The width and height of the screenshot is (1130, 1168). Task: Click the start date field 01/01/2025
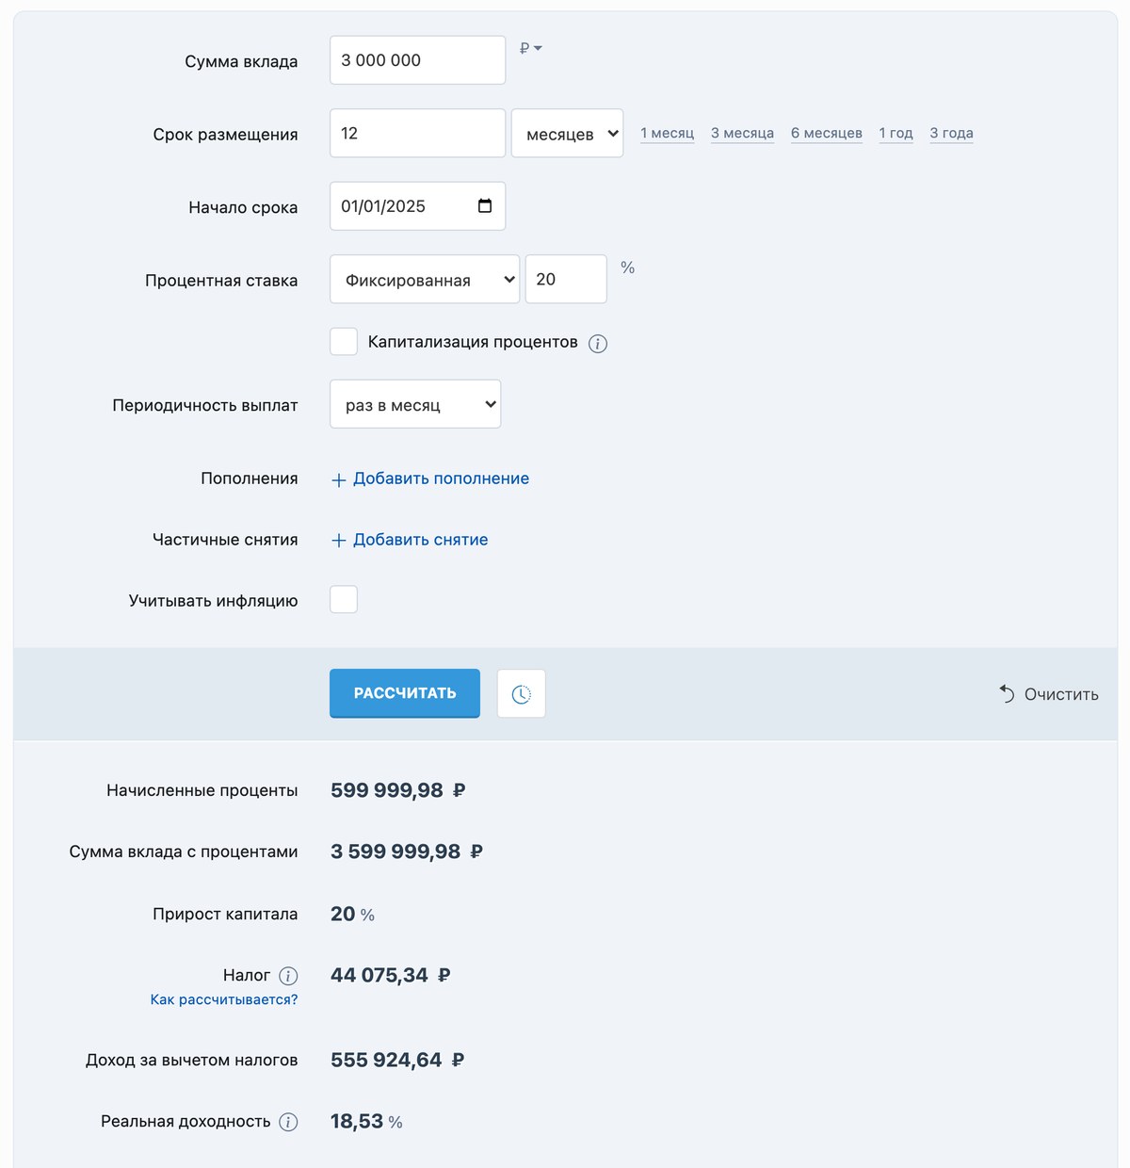[x=417, y=206]
